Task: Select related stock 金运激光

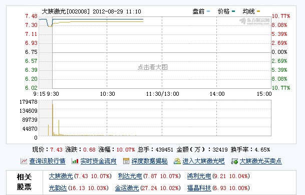Action: [x=127, y=188]
